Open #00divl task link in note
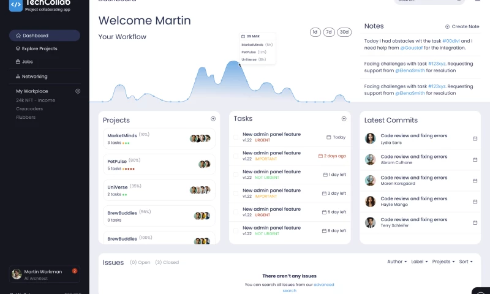This screenshot has width=490, height=294. 451,41
